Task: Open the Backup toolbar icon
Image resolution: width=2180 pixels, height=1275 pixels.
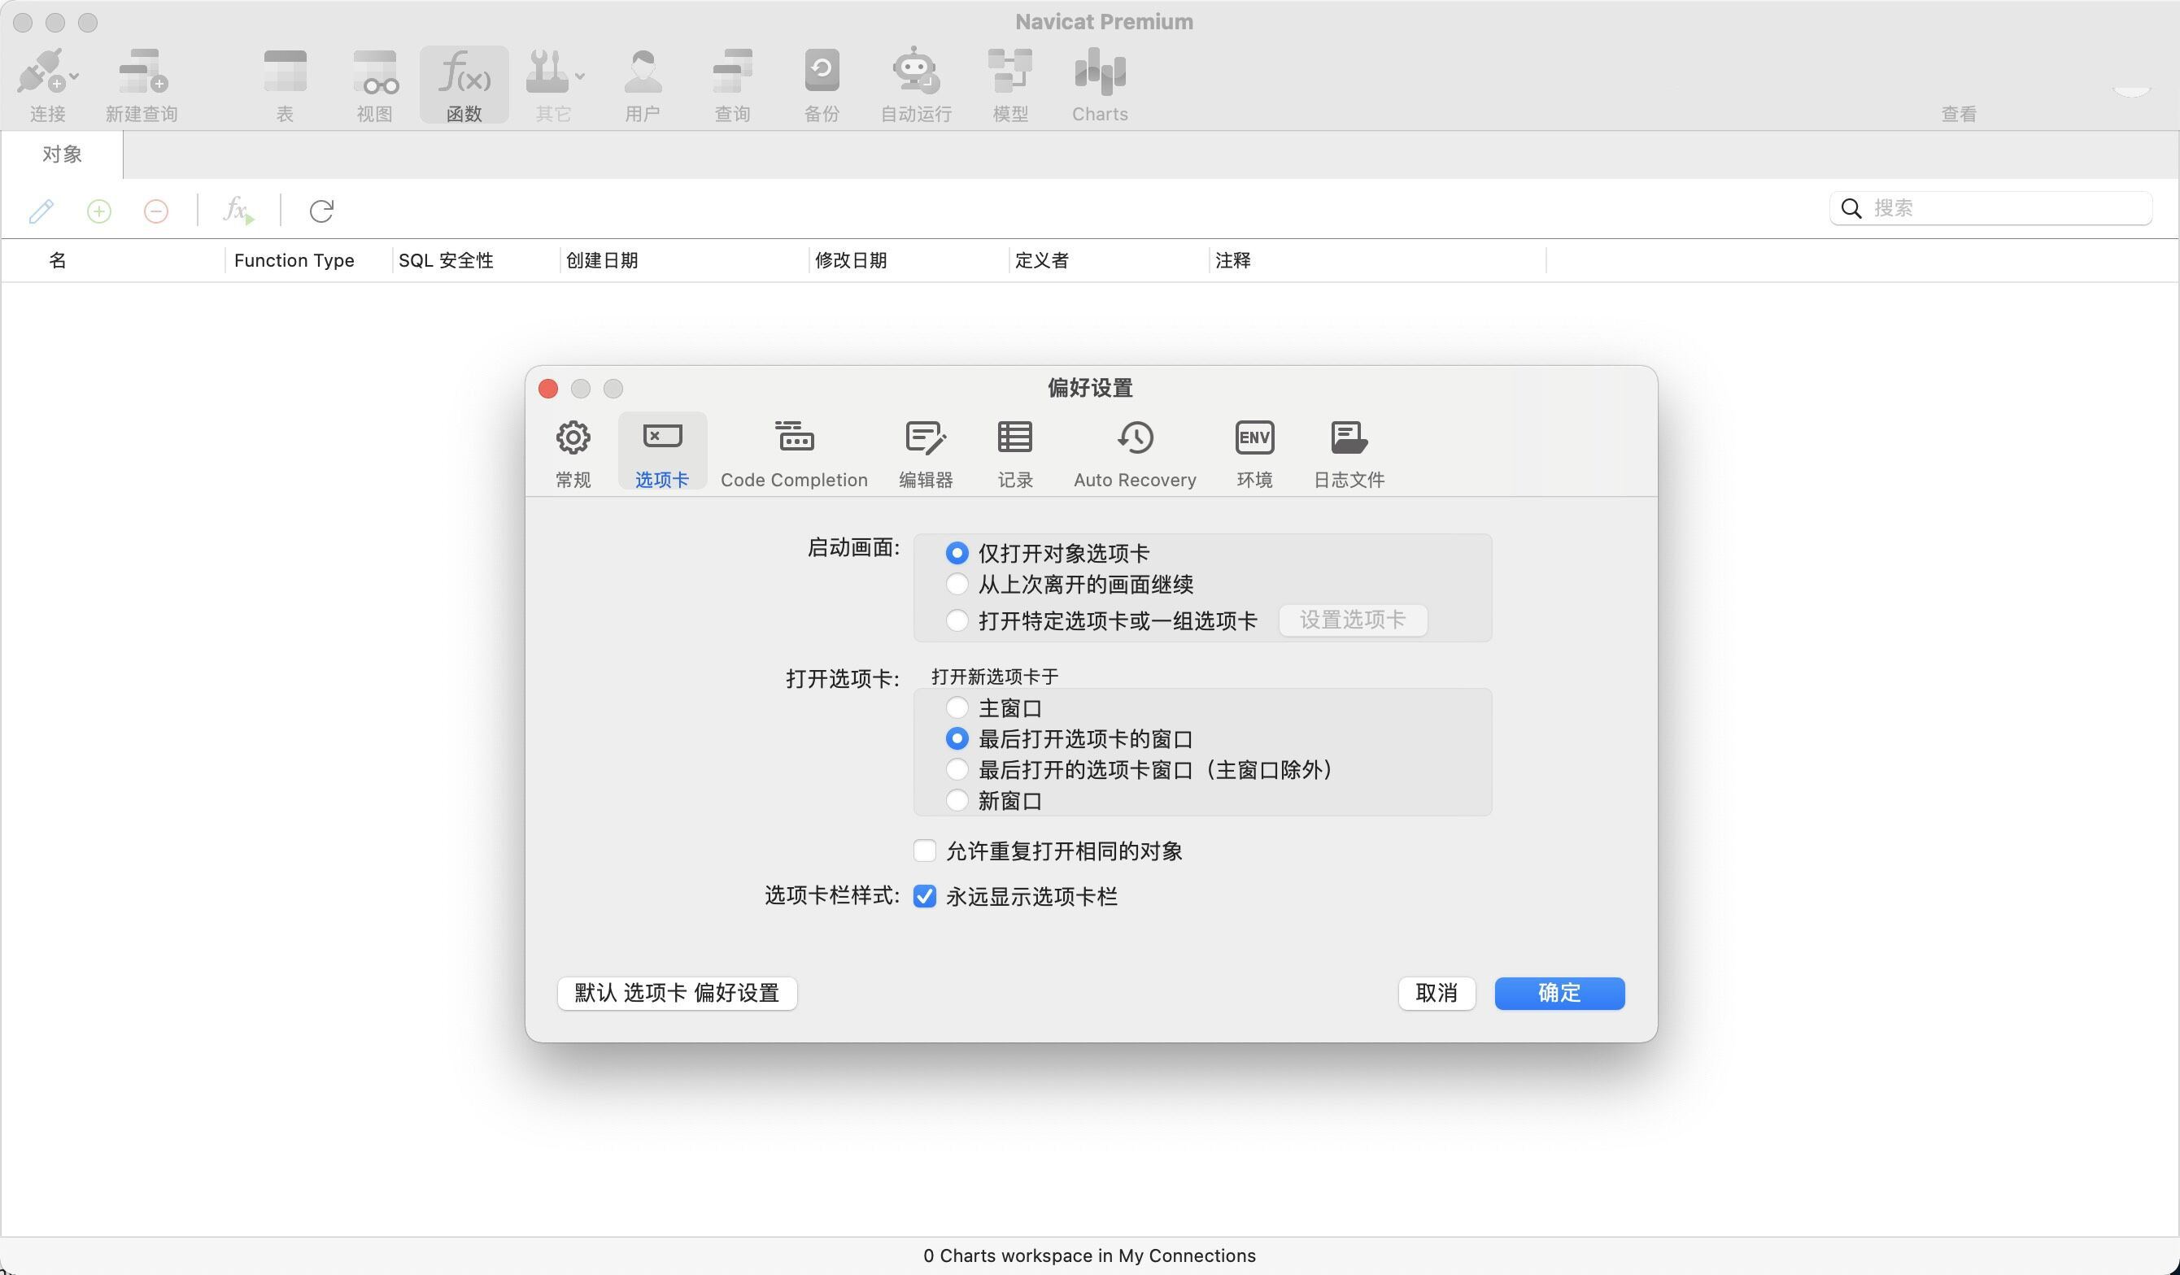Action: [x=822, y=72]
